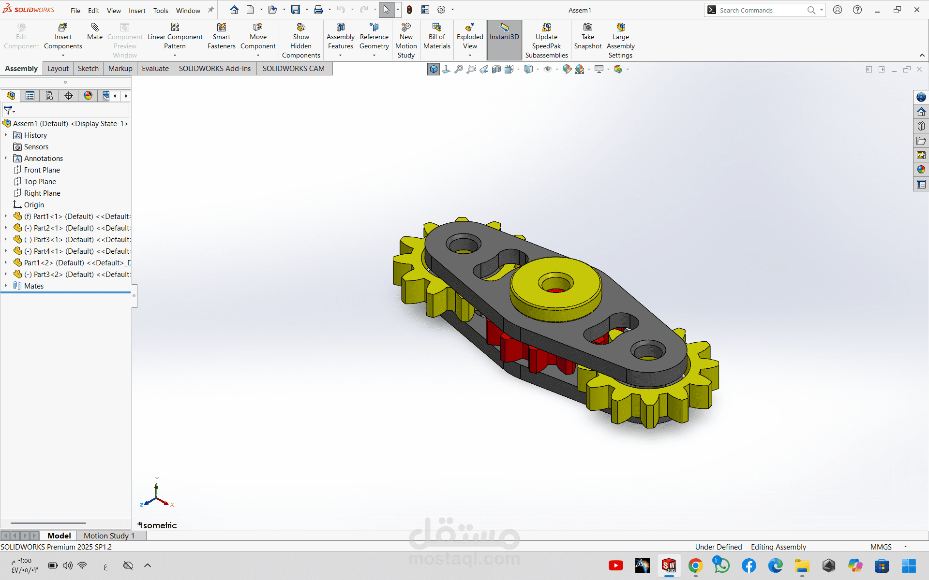
Task: Click the Search Commands input field
Action: tap(762, 10)
